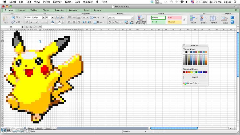Click the Paste clipboard icon
The height and width of the screenshot is (135, 240).
[x=6, y=19]
